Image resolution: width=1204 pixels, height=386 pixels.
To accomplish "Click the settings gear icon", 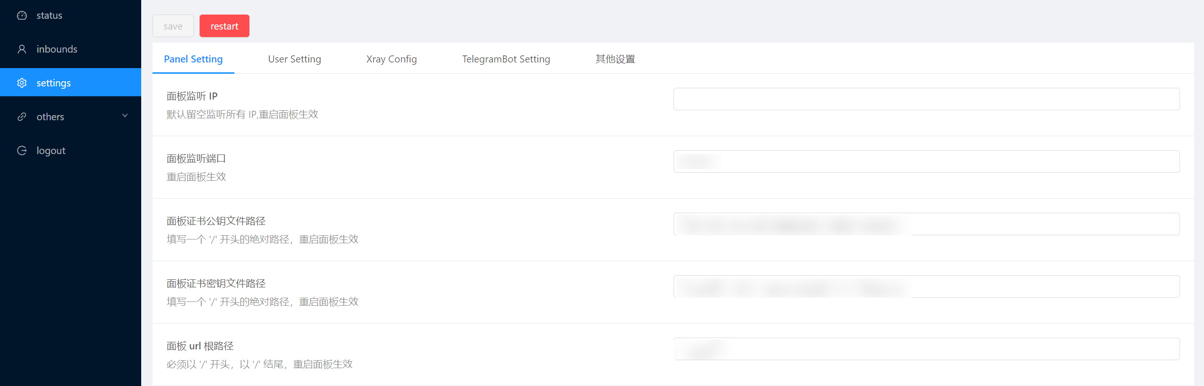I will 22,83.
